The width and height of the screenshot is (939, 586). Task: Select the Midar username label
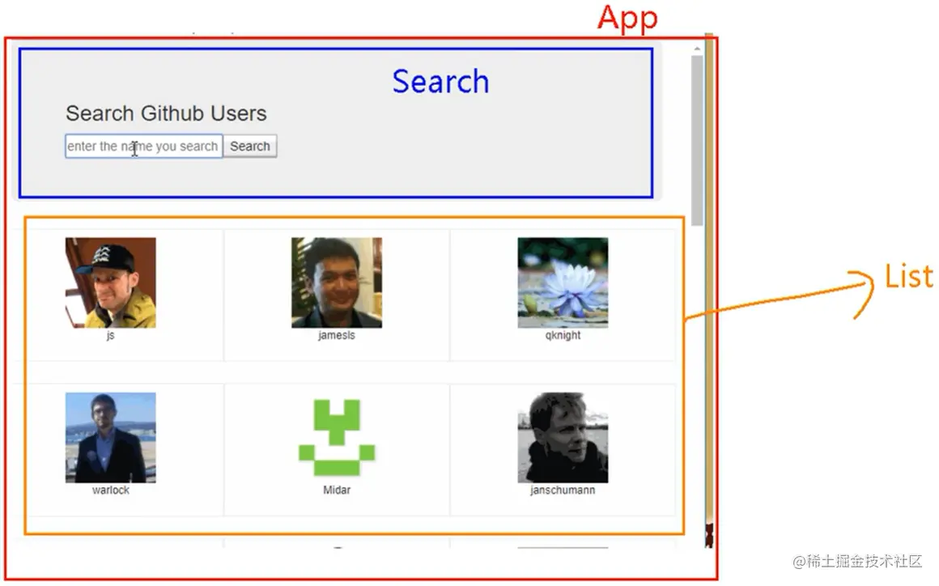pos(337,490)
